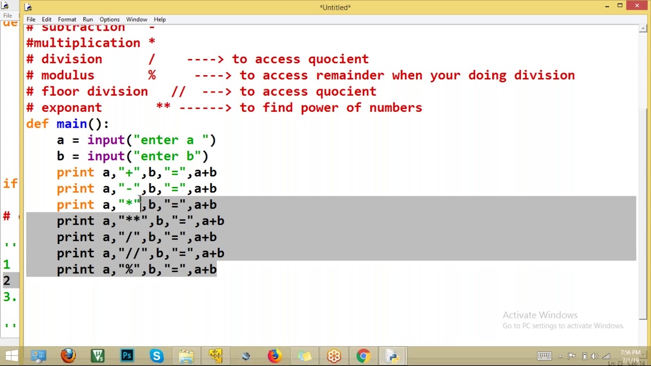Viewport: 651px width, 366px height.
Task: Open the sticky notes taskbar icon
Action: pos(304,356)
